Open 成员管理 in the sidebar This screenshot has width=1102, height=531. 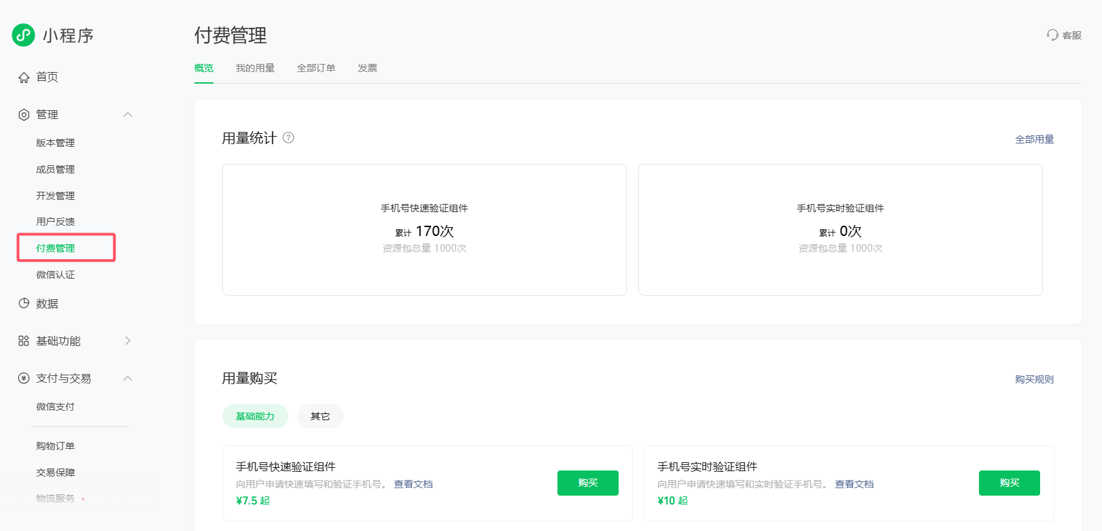point(55,169)
